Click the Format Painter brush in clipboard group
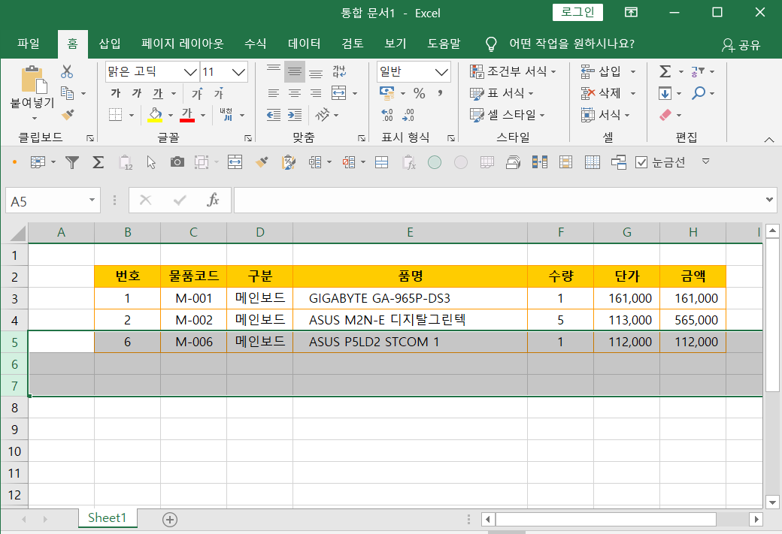Image resolution: width=782 pixels, height=534 pixels. 68,115
